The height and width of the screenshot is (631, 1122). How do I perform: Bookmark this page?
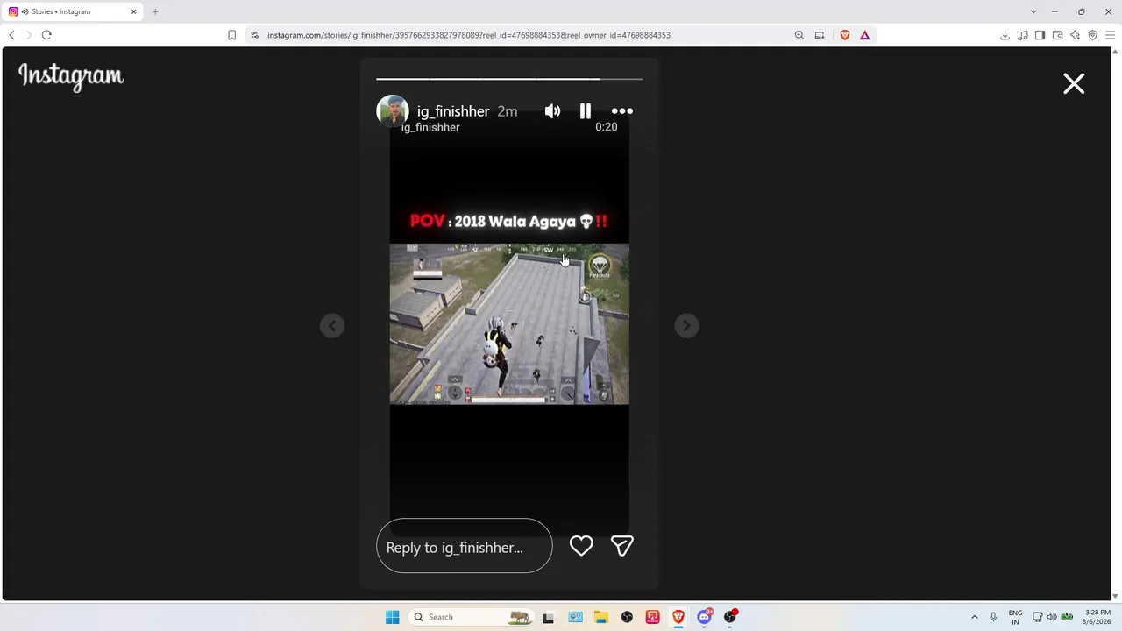pyautogui.click(x=231, y=35)
